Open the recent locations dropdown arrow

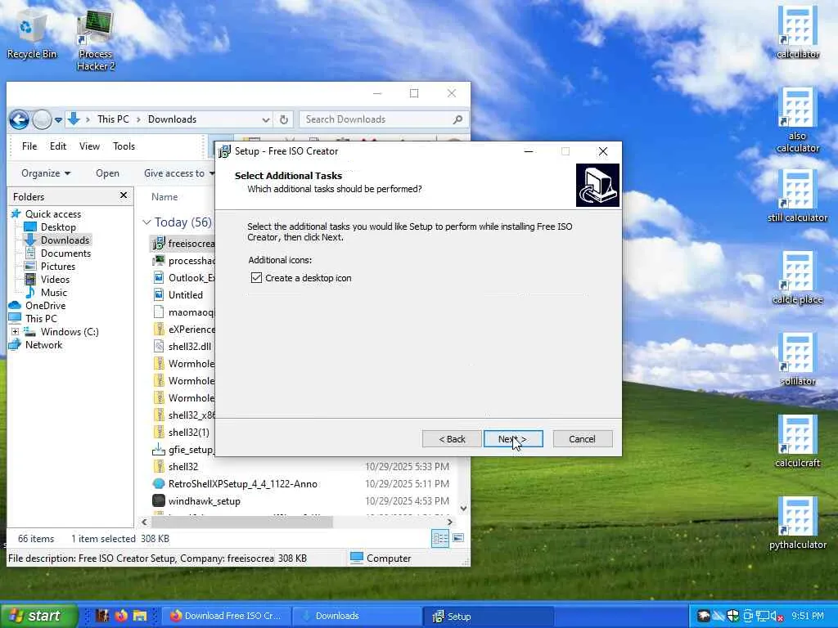58,119
